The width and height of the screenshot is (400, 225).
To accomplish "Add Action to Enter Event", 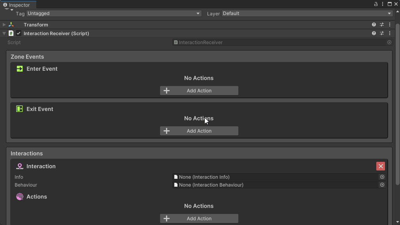I will pos(199,91).
